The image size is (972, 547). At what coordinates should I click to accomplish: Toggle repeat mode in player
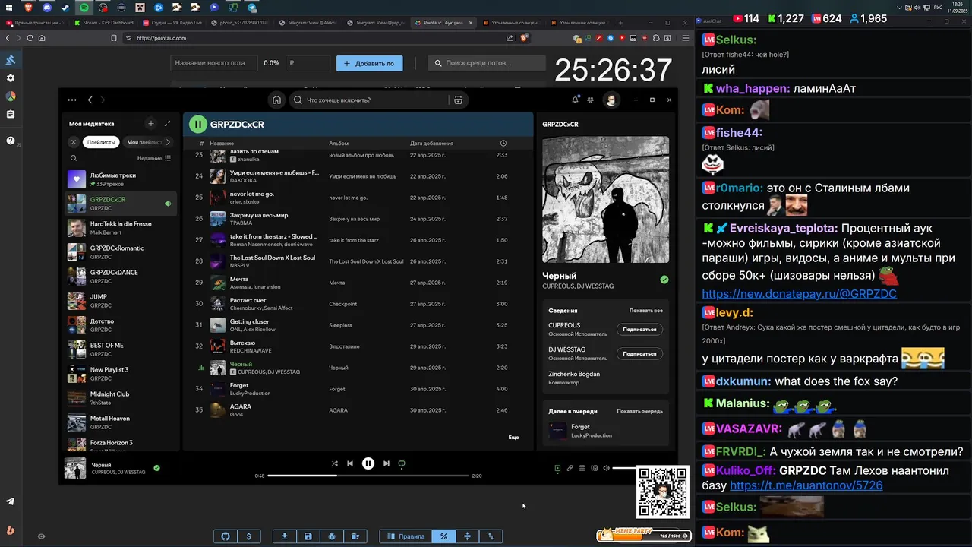(x=402, y=463)
